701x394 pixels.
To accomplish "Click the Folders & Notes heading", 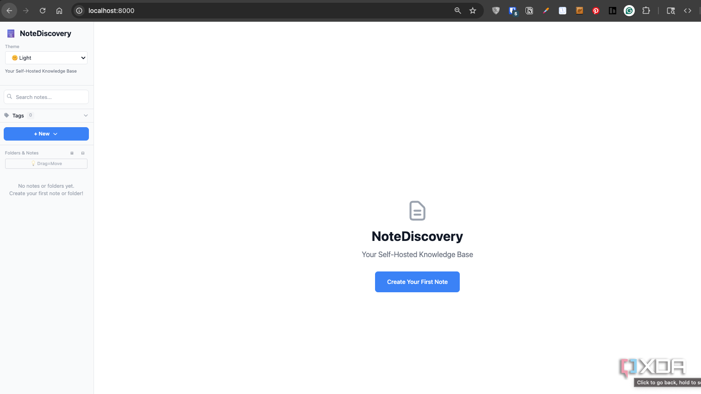I will (x=22, y=153).
